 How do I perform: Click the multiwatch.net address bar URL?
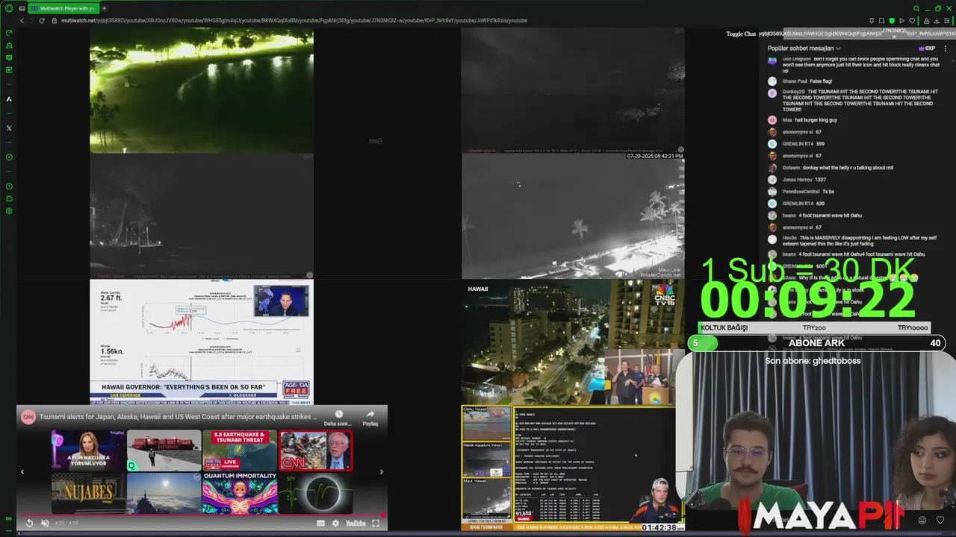click(294, 20)
